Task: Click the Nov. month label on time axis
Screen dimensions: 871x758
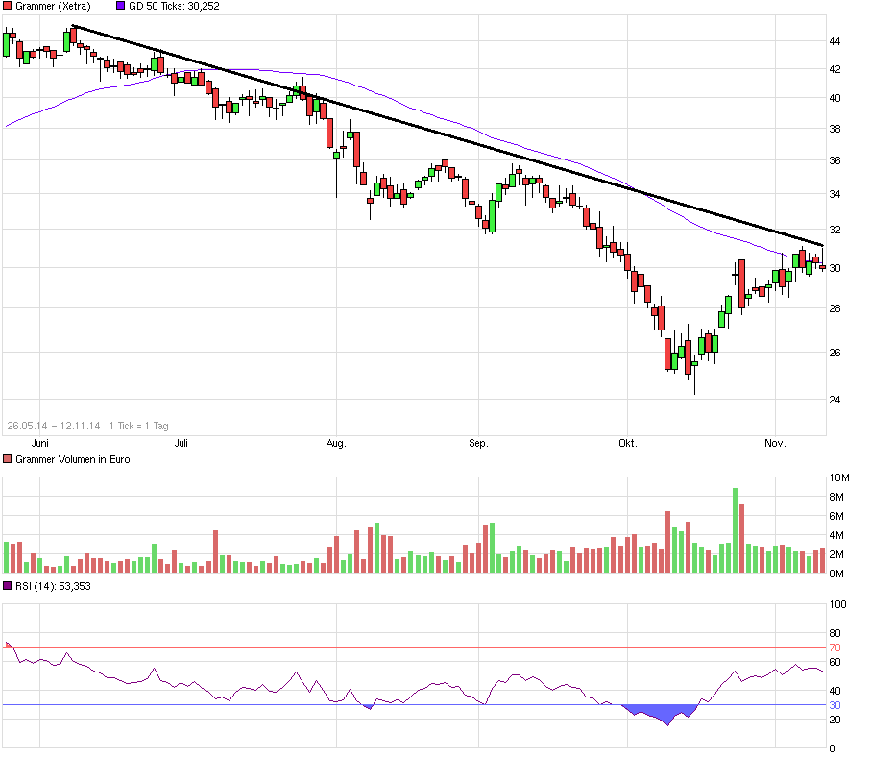Action: tap(775, 444)
